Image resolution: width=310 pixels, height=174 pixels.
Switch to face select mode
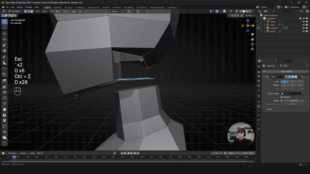(x=32, y=11)
